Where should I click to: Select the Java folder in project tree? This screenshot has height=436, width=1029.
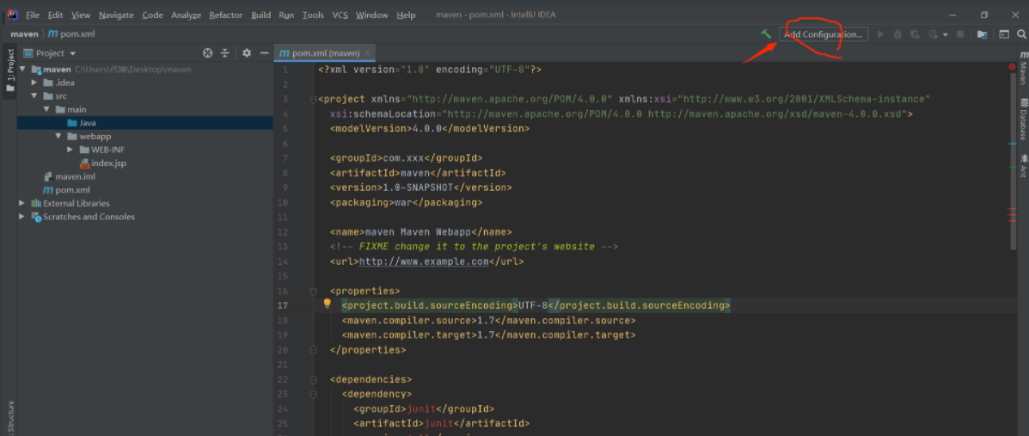pyautogui.click(x=145, y=123)
